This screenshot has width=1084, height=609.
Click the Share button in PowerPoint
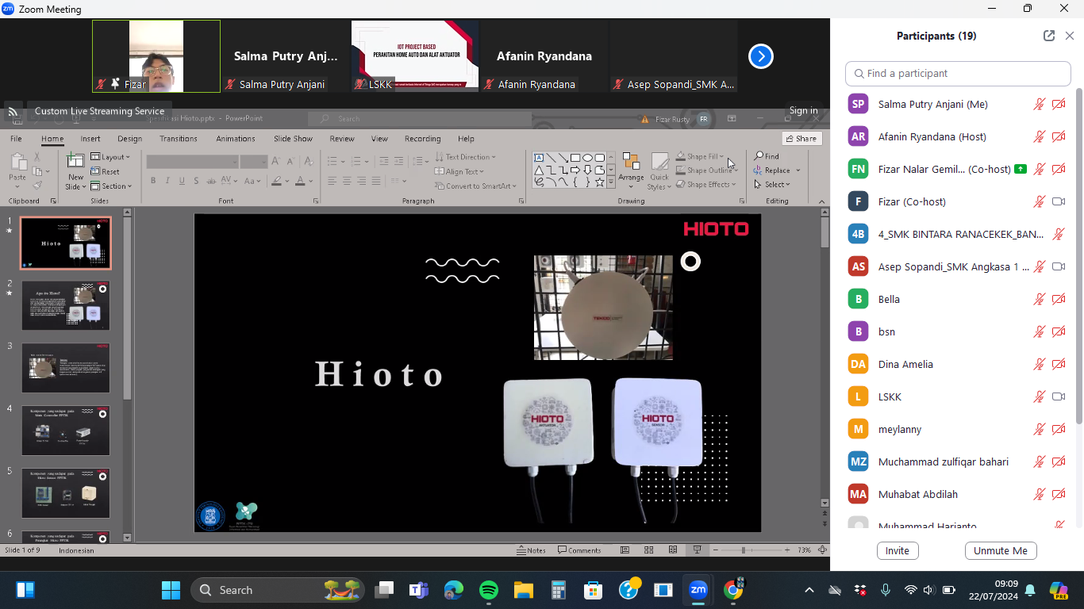coord(802,138)
